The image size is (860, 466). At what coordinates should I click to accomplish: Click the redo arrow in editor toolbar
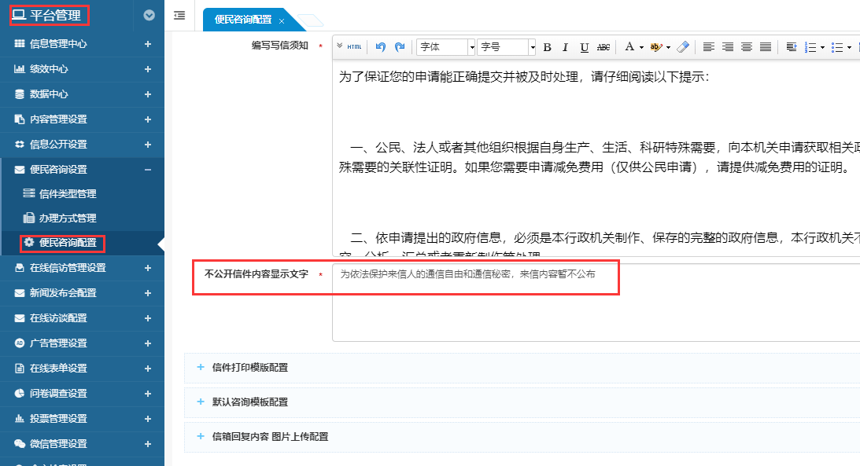coord(400,47)
